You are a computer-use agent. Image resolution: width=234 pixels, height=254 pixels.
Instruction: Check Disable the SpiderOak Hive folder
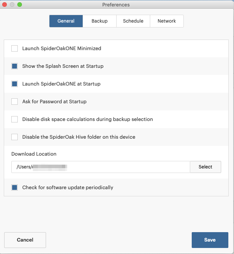click(14, 137)
